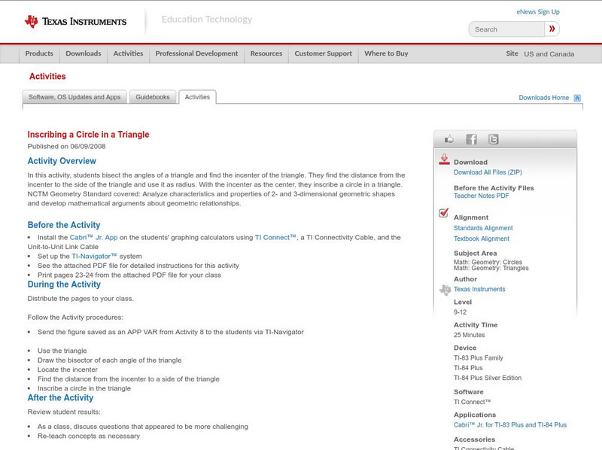Click the home icon beside Downloads Home
Image resolution: width=602 pixels, height=450 pixels.
577,98
